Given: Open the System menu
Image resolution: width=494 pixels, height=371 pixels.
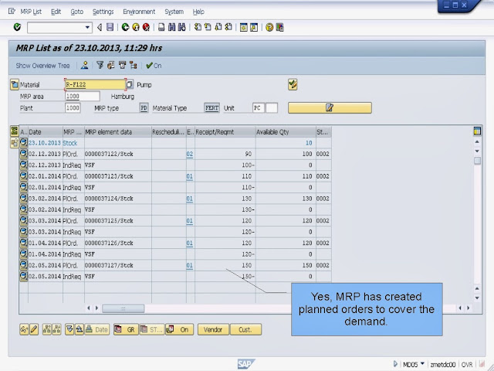Looking at the screenshot, I should coord(174,12).
